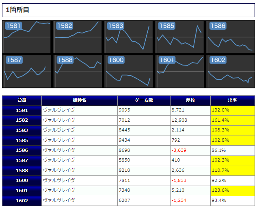257x208 pixels.
Task: Click the 1583 slump graph thumbnail
Action: (129, 37)
